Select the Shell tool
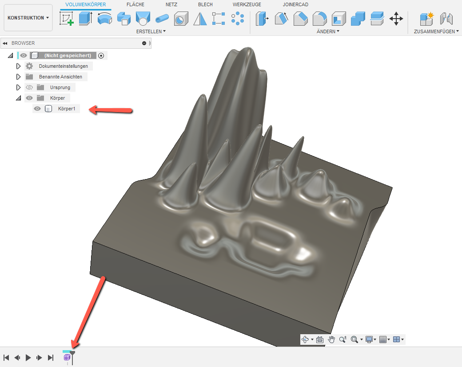This screenshot has height=367, width=462. coord(339,19)
